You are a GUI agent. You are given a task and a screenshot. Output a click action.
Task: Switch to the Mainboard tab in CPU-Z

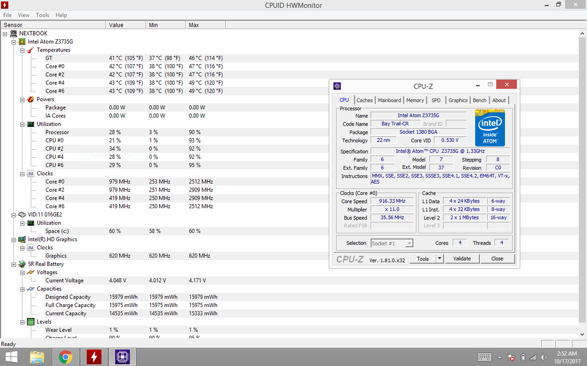pos(389,100)
